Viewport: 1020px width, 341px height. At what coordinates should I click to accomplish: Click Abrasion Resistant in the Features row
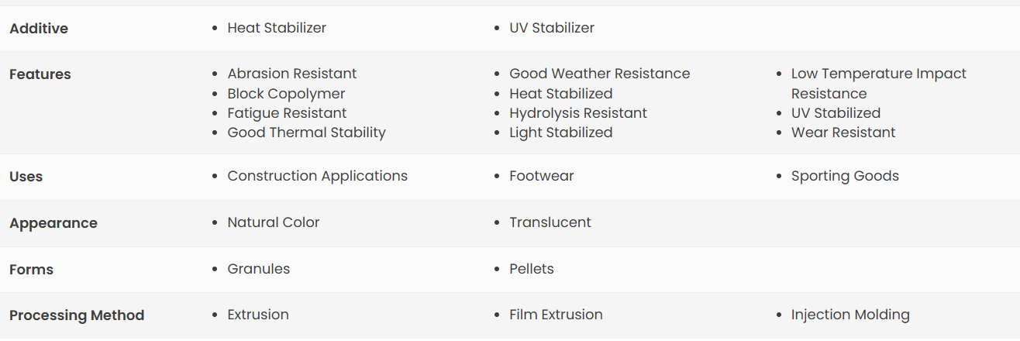click(292, 74)
